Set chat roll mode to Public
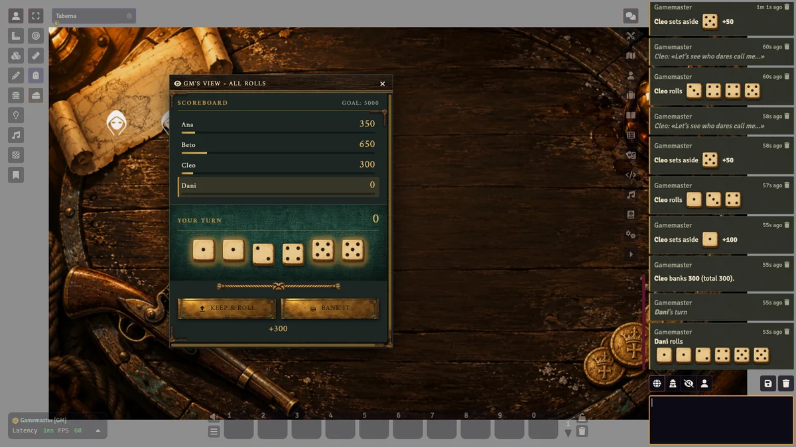 (657, 383)
